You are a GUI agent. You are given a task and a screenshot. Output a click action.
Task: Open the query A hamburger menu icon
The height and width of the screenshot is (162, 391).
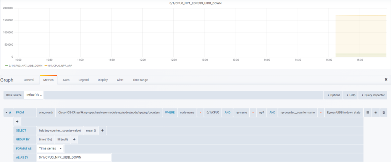pyautogui.click(x=368, y=113)
